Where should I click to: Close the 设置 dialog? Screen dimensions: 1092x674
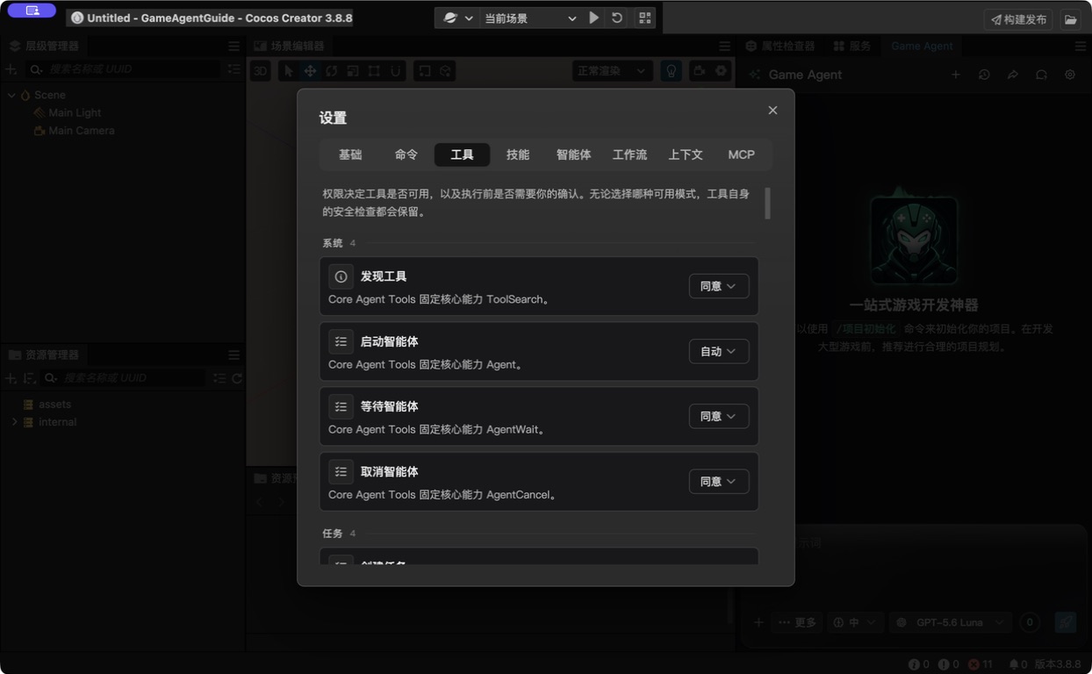point(772,111)
